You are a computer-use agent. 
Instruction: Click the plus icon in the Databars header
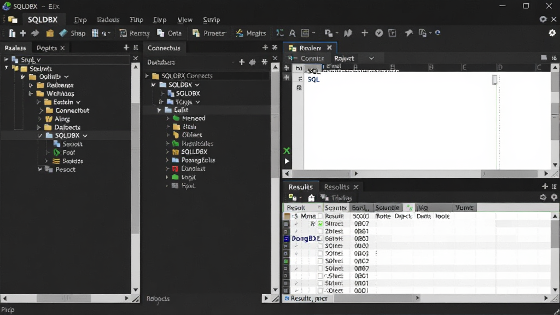tap(242, 62)
